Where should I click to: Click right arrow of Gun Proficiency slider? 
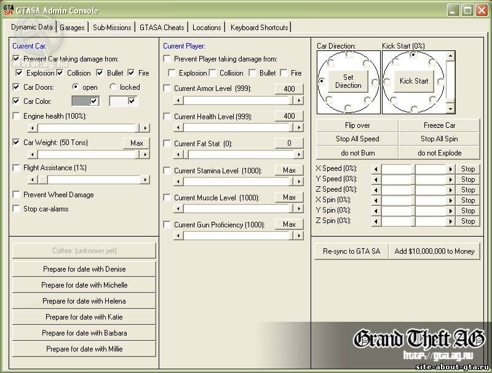pos(299,235)
